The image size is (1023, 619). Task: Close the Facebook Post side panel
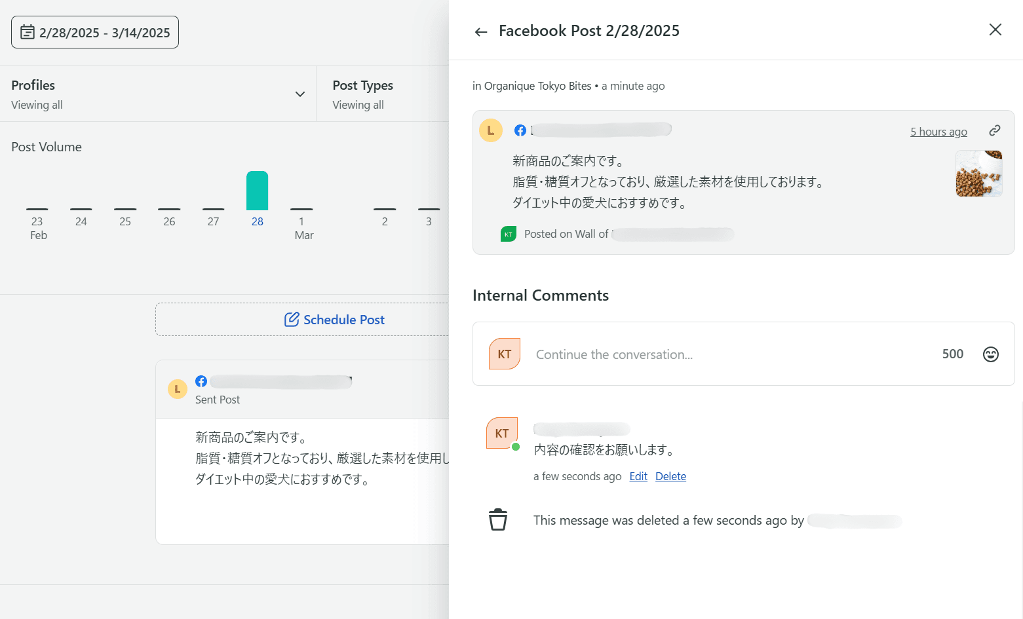pos(995,29)
